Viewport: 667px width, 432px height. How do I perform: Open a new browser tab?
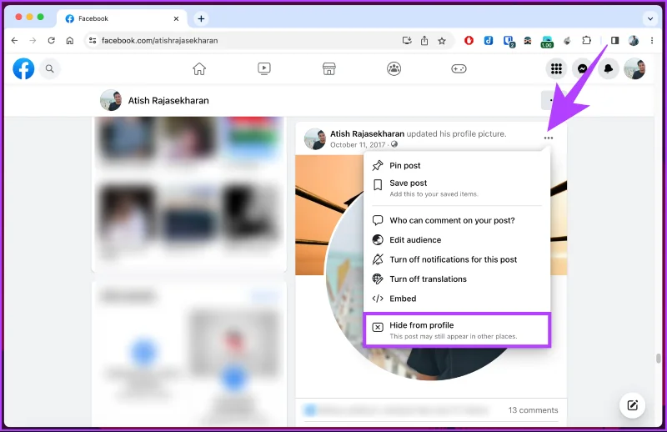201,18
